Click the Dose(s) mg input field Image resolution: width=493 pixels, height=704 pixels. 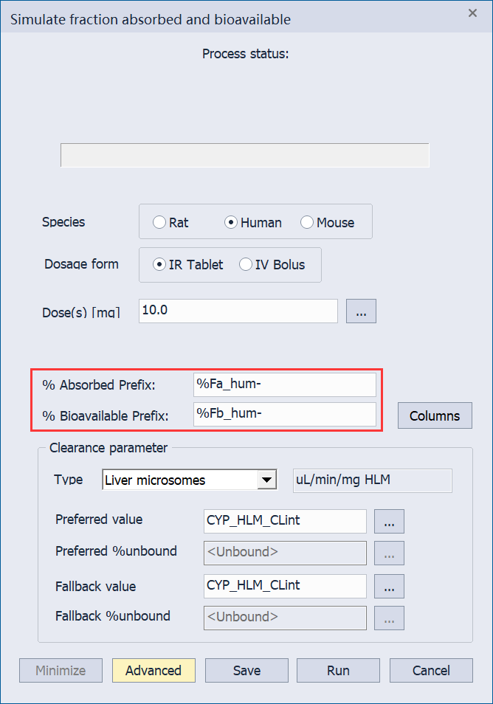[x=238, y=311]
